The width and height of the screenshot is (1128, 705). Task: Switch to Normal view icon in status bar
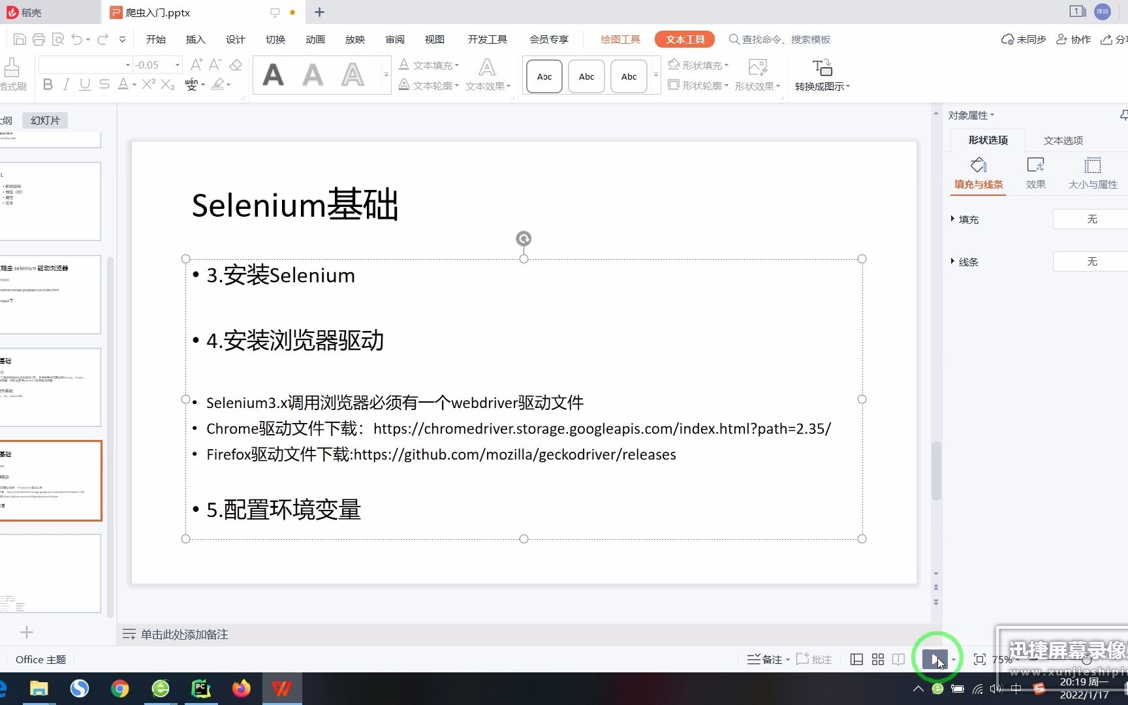point(856,659)
